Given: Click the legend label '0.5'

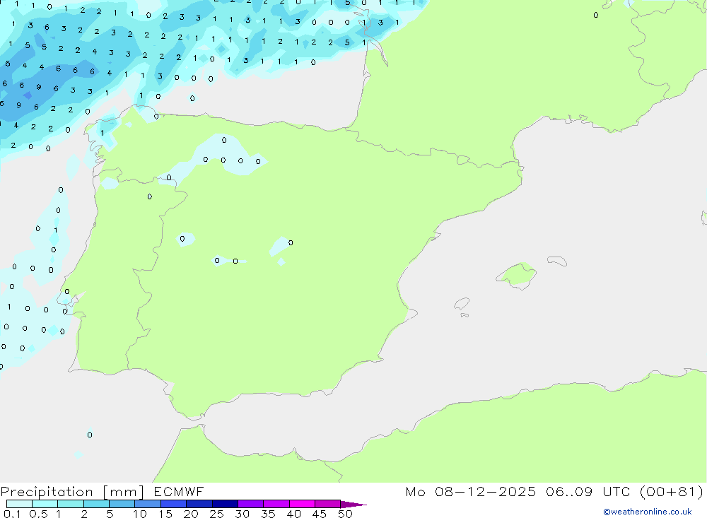Looking at the screenshot, I should (38, 514).
